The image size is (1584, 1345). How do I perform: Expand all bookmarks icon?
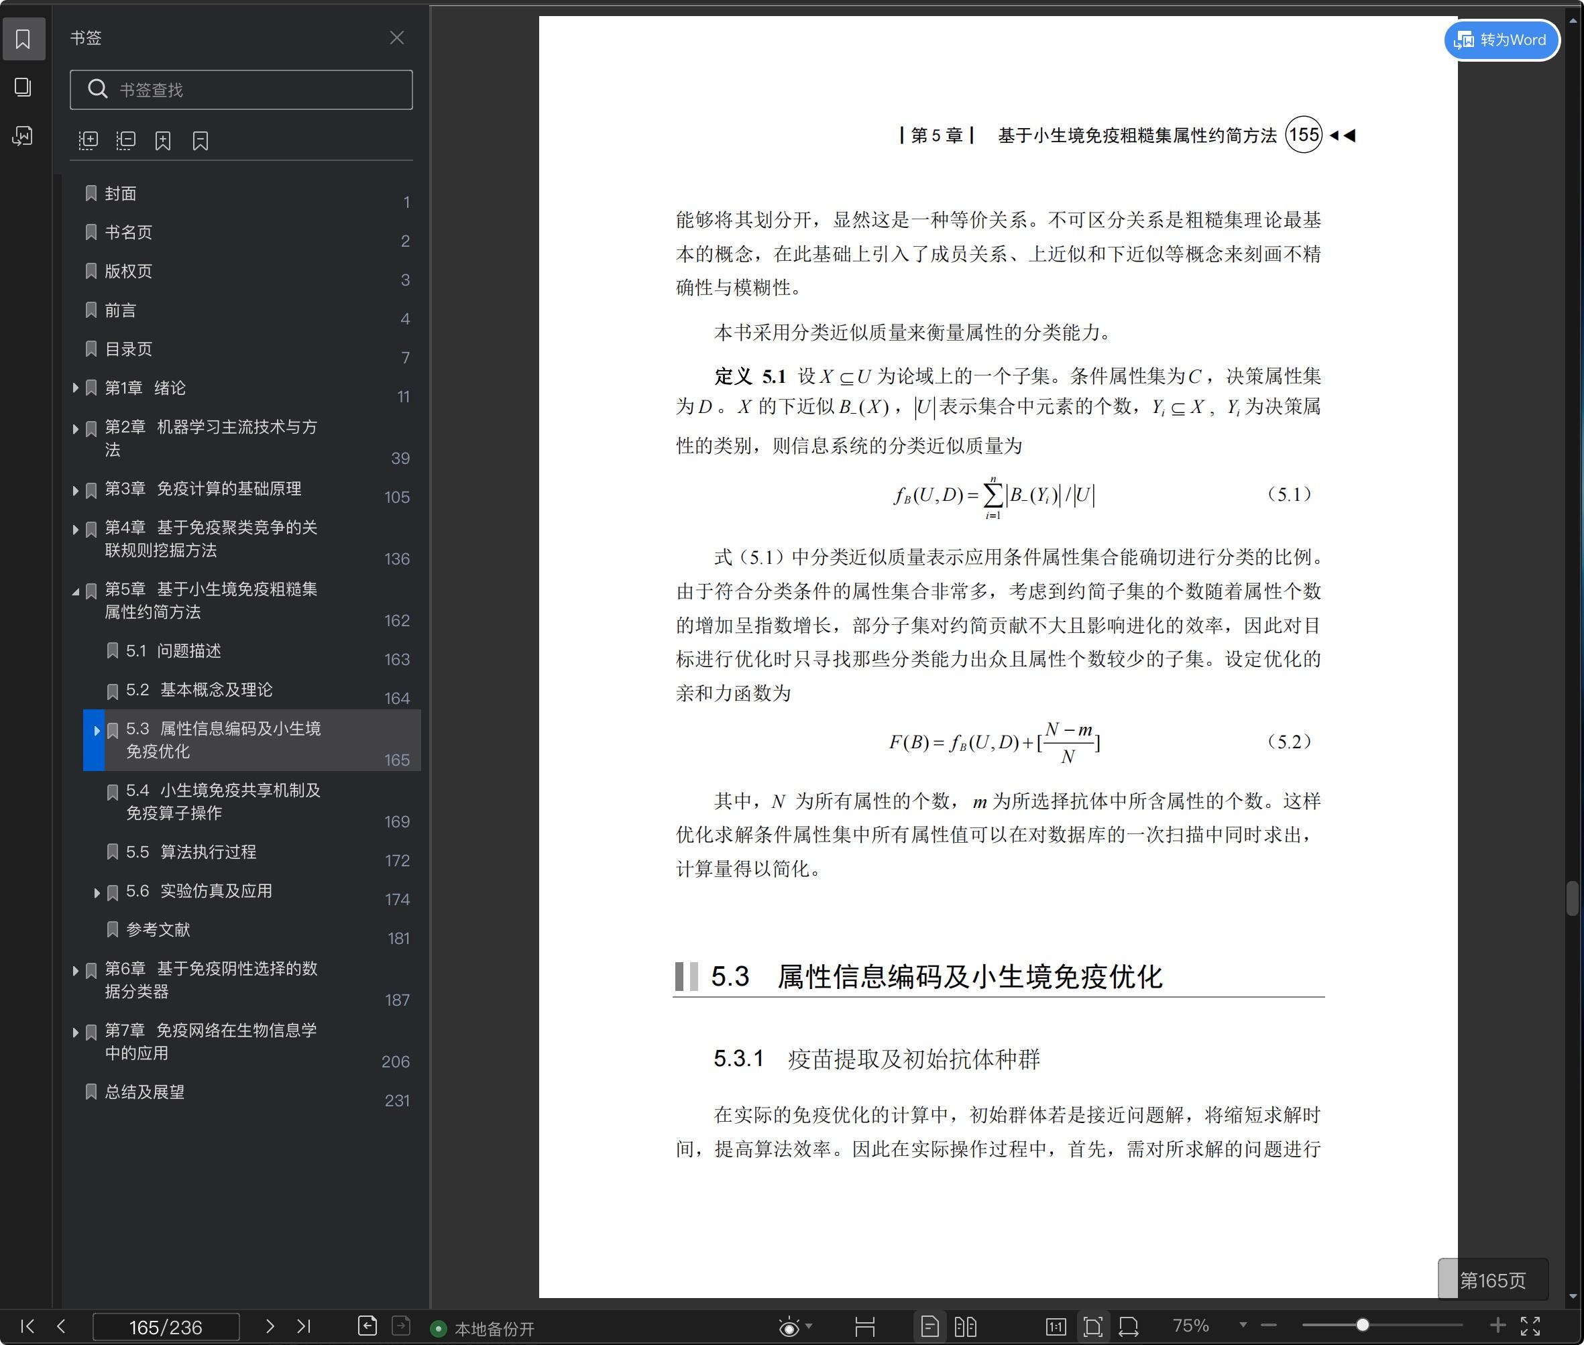[89, 140]
